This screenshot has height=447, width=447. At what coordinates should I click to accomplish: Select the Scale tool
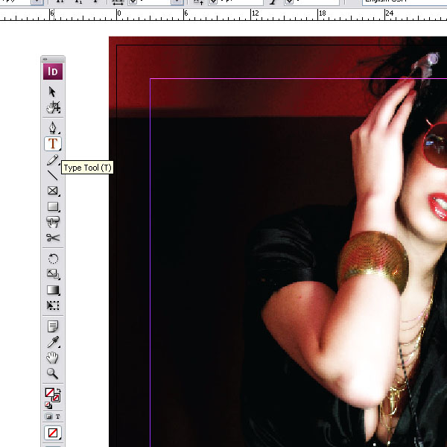pyautogui.click(x=53, y=274)
